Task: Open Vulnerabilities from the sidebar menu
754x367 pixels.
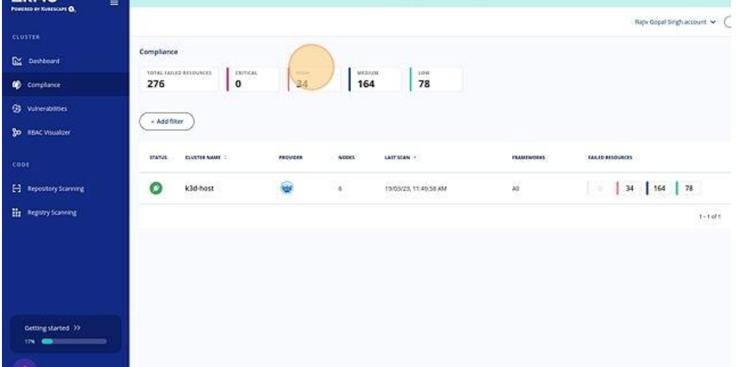Action: tap(46, 108)
